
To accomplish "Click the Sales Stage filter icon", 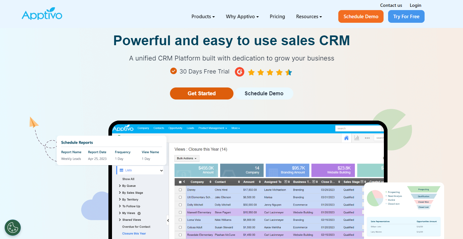I will (362, 182).
